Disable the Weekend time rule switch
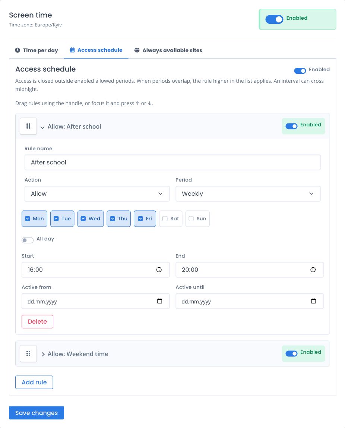Image resolution: width=345 pixels, height=428 pixels. point(292,353)
